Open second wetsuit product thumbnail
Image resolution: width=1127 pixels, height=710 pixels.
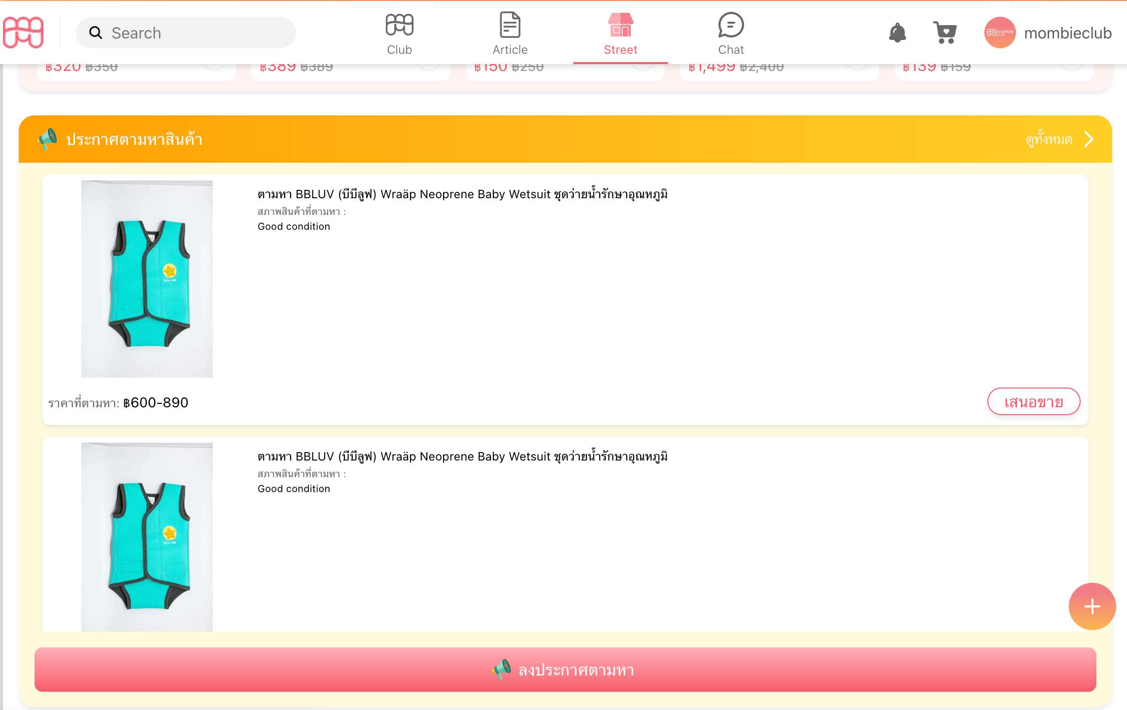[147, 537]
